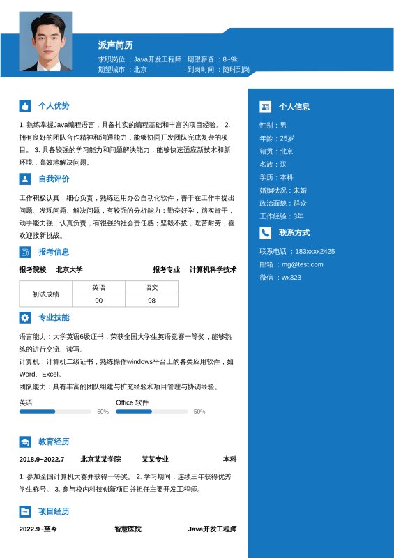This screenshot has width=394, height=558.
Task: Click the score cell 90
Action: [x=98, y=301]
